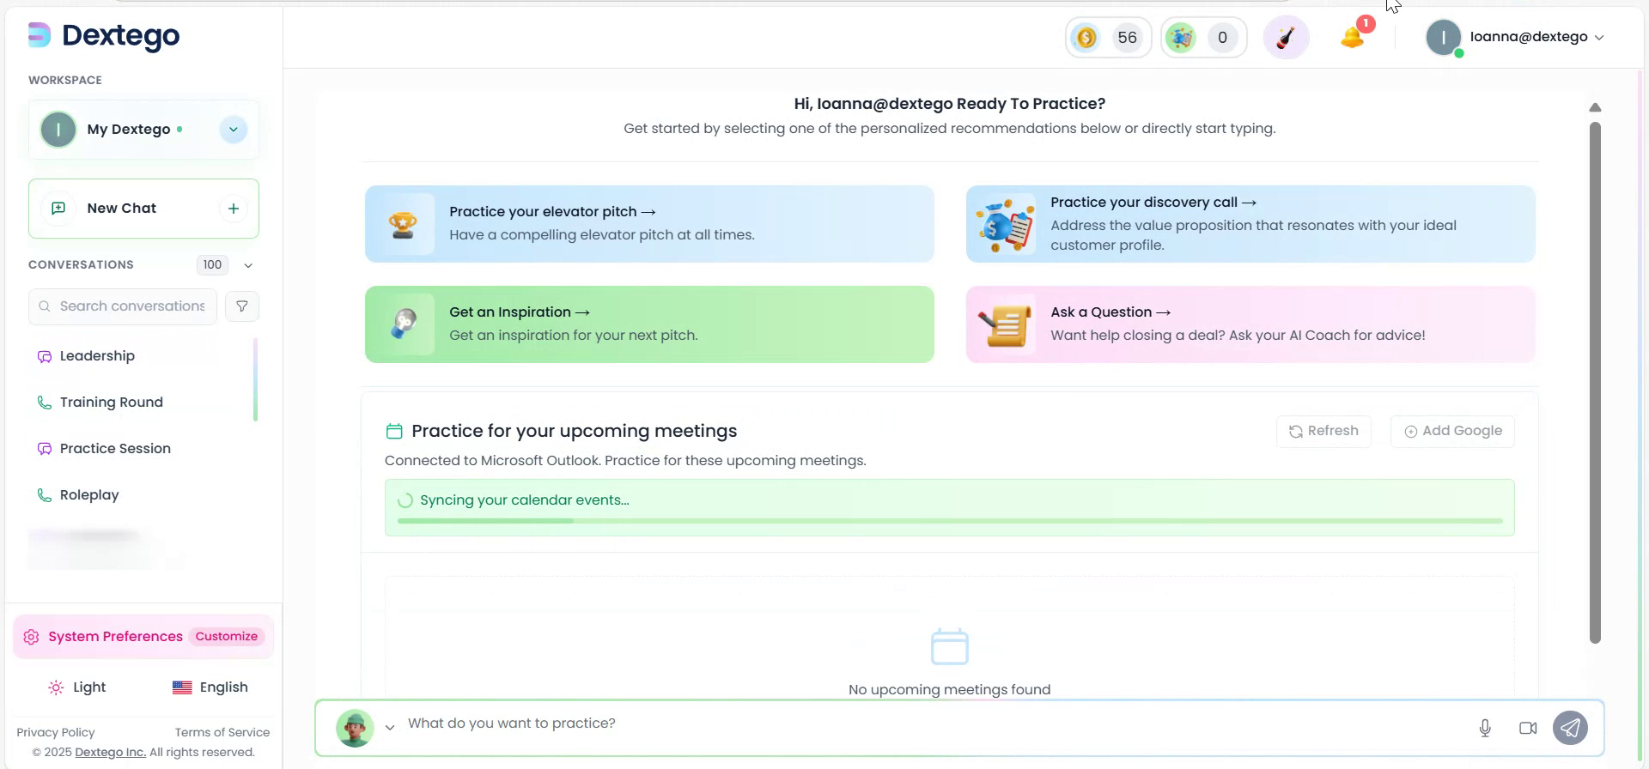
Task: Click the scroll icon on Ask a Question card
Action: click(x=1005, y=325)
